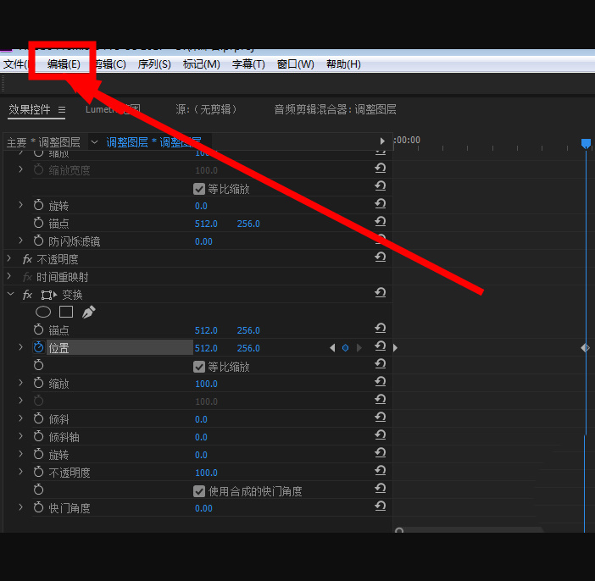Reset the 快门角度 parameter

click(381, 506)
